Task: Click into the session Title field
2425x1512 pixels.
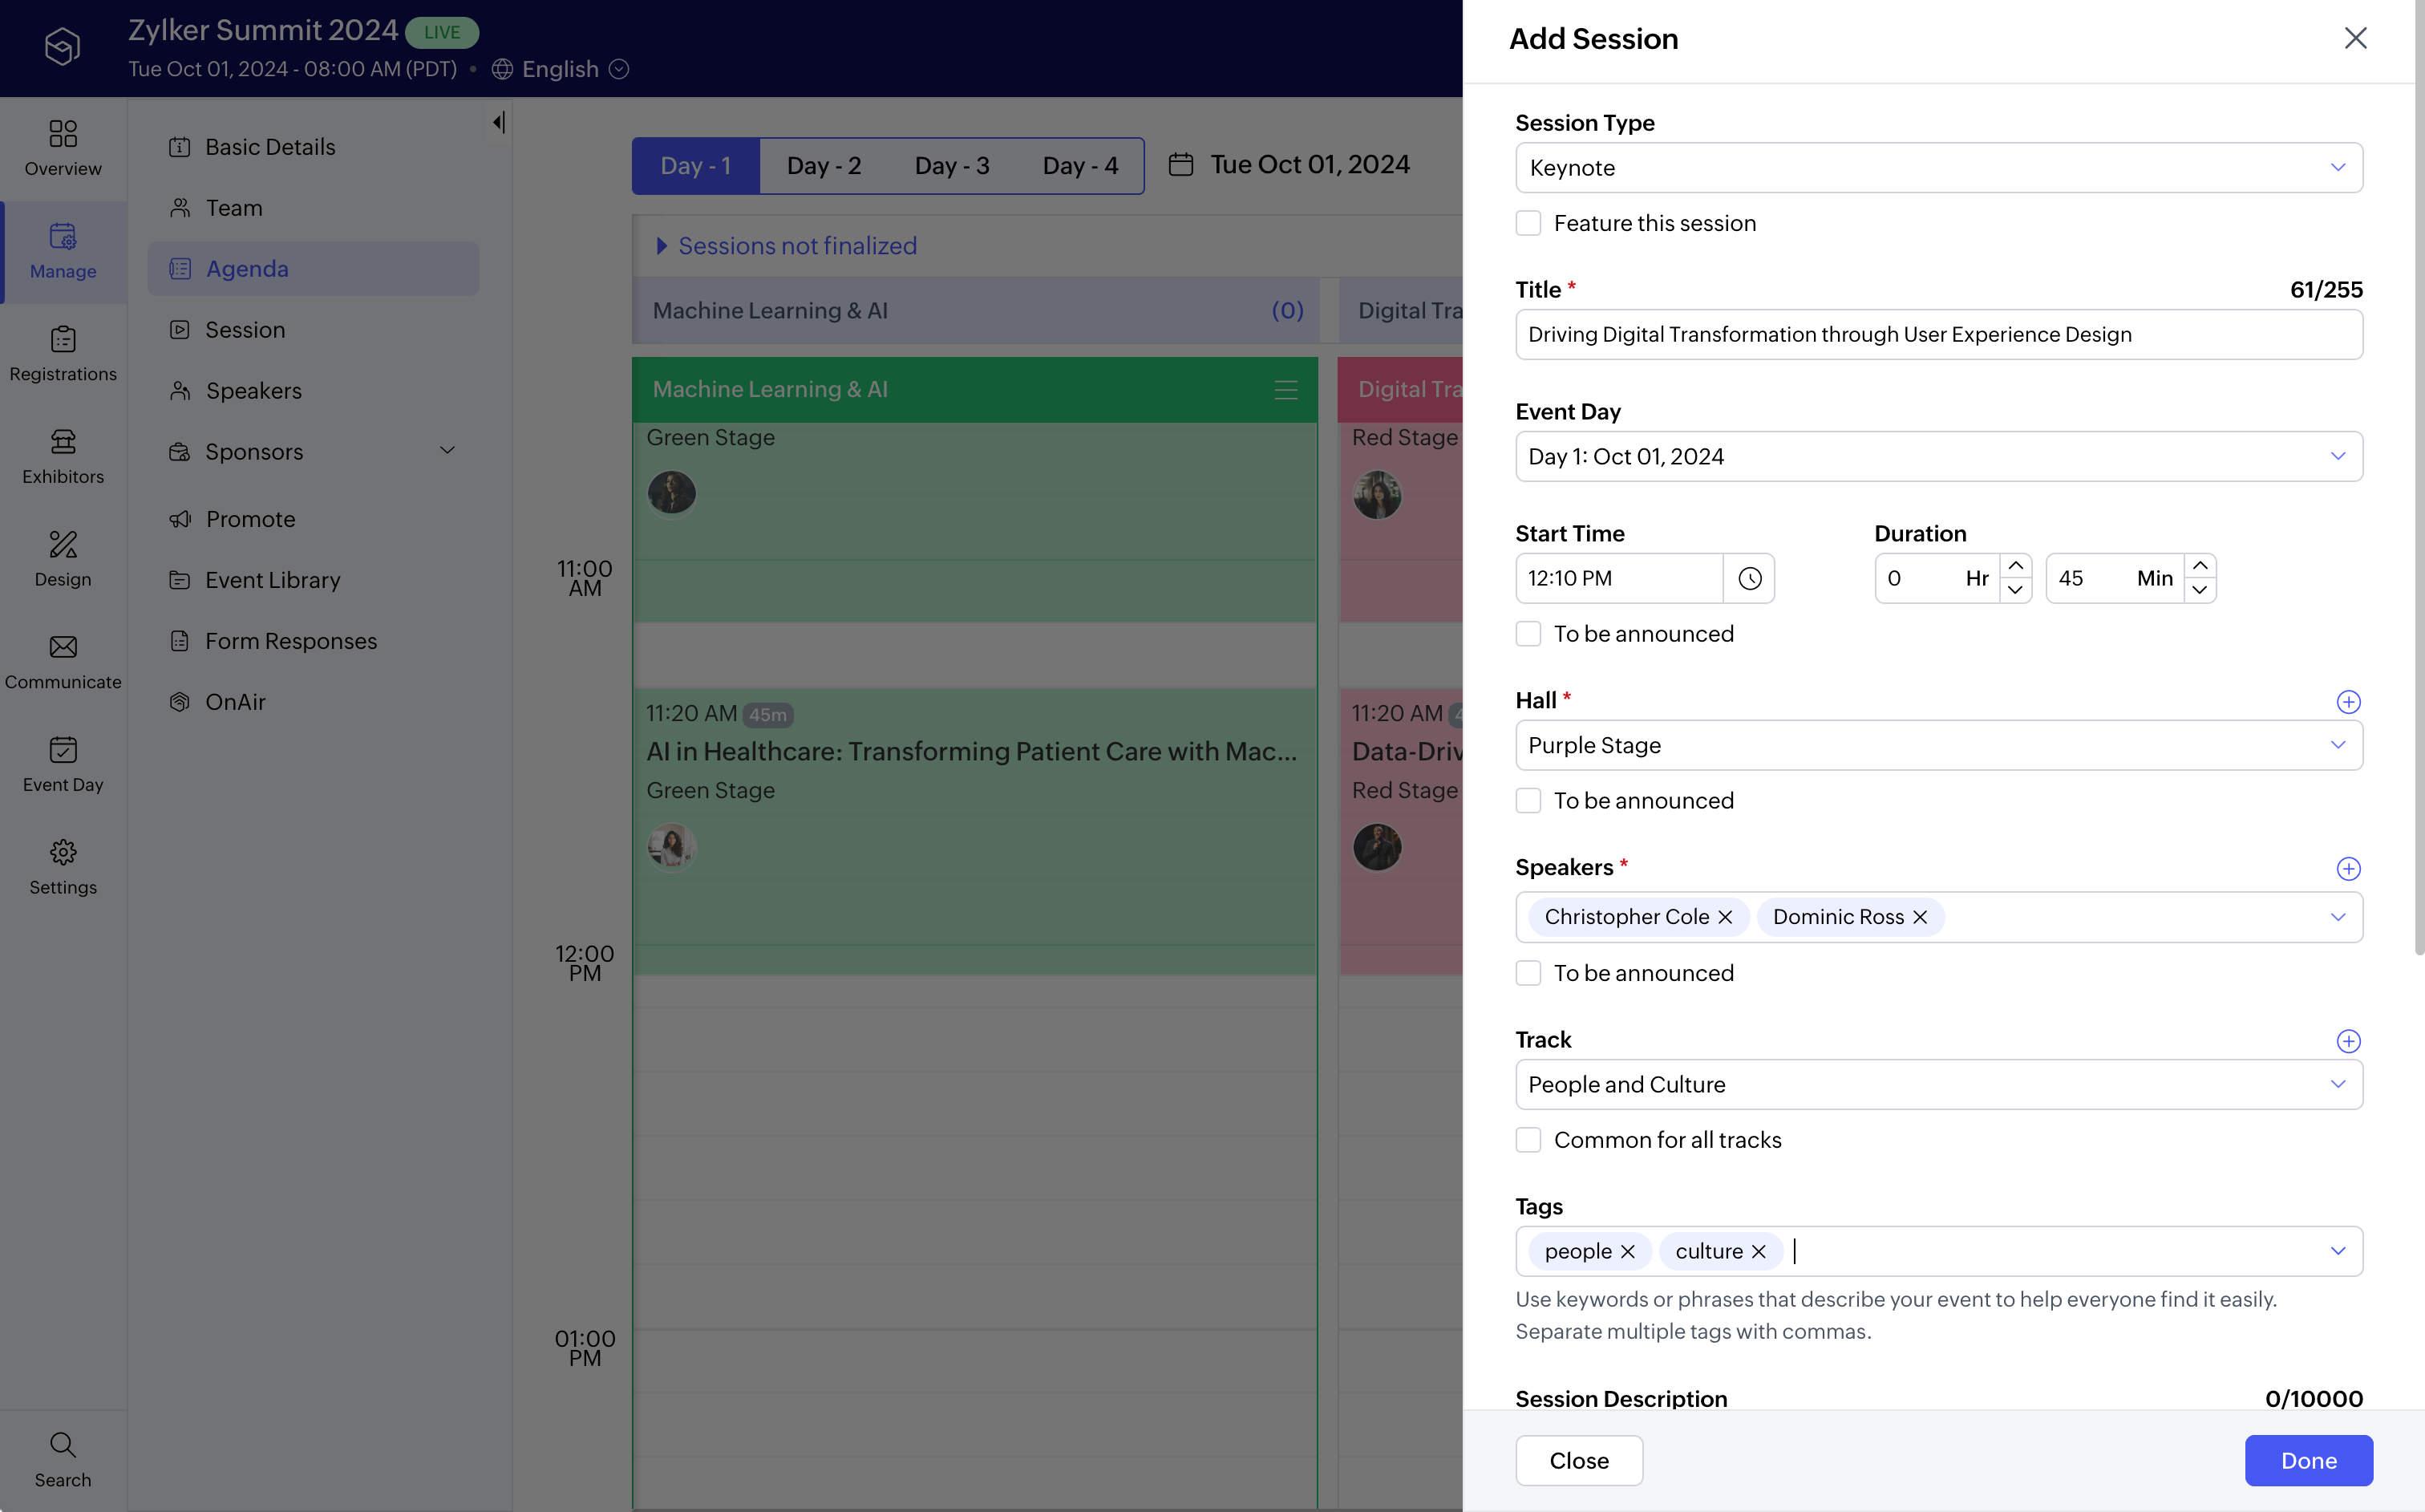Action: click(1938, 335)
